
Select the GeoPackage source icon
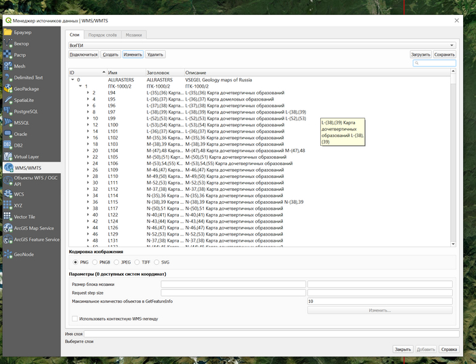click(8, 89)
